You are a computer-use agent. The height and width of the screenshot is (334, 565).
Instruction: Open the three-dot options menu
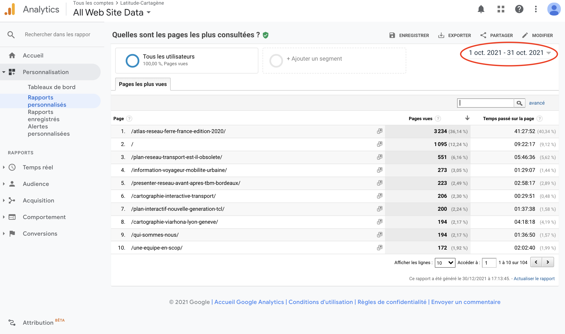[x=536, y=9]
